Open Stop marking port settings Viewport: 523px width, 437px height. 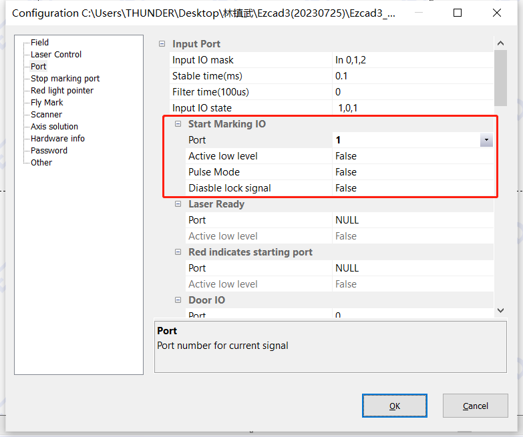pyautogui.click(x=65, y=78)
